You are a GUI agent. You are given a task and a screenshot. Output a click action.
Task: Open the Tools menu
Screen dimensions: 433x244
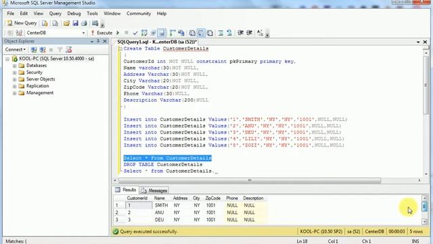pyautogui.click(x=92, y=14)
